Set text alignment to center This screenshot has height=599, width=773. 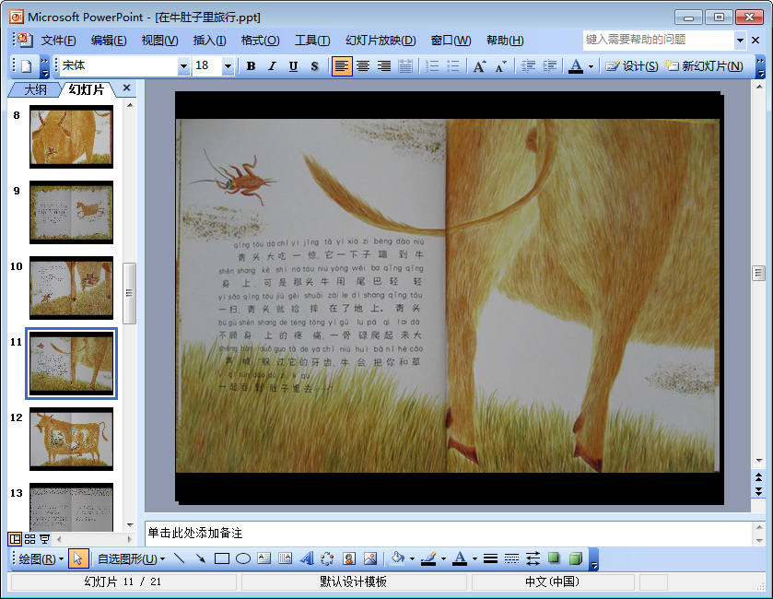tap(363, 66)
